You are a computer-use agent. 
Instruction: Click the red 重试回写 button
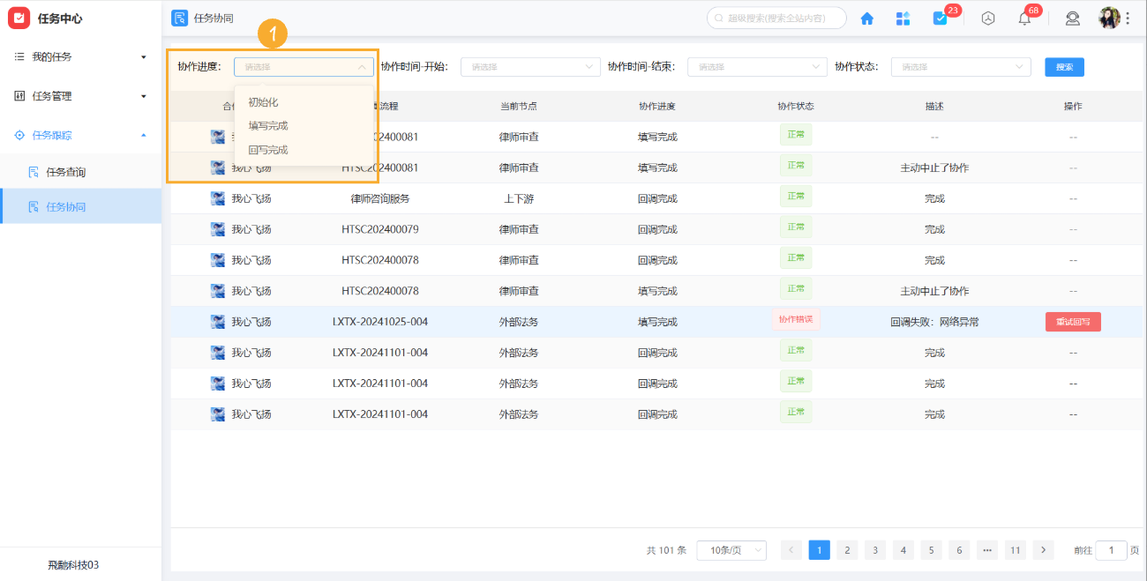1072,322
